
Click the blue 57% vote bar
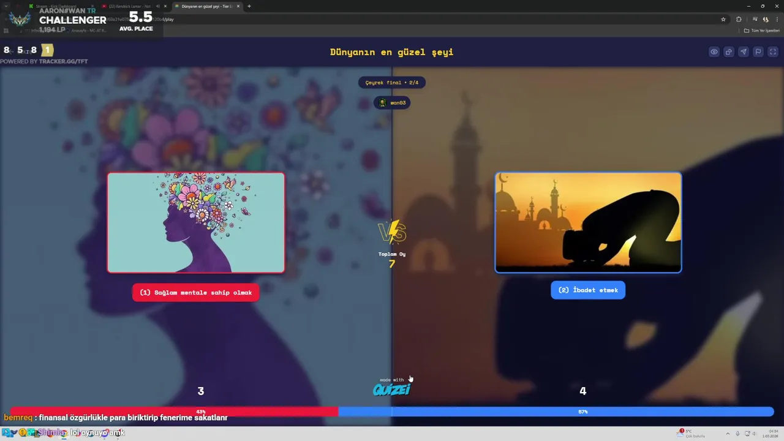[556, 412]
